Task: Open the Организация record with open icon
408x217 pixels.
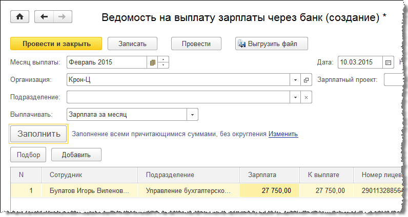Action: point(307,80)
